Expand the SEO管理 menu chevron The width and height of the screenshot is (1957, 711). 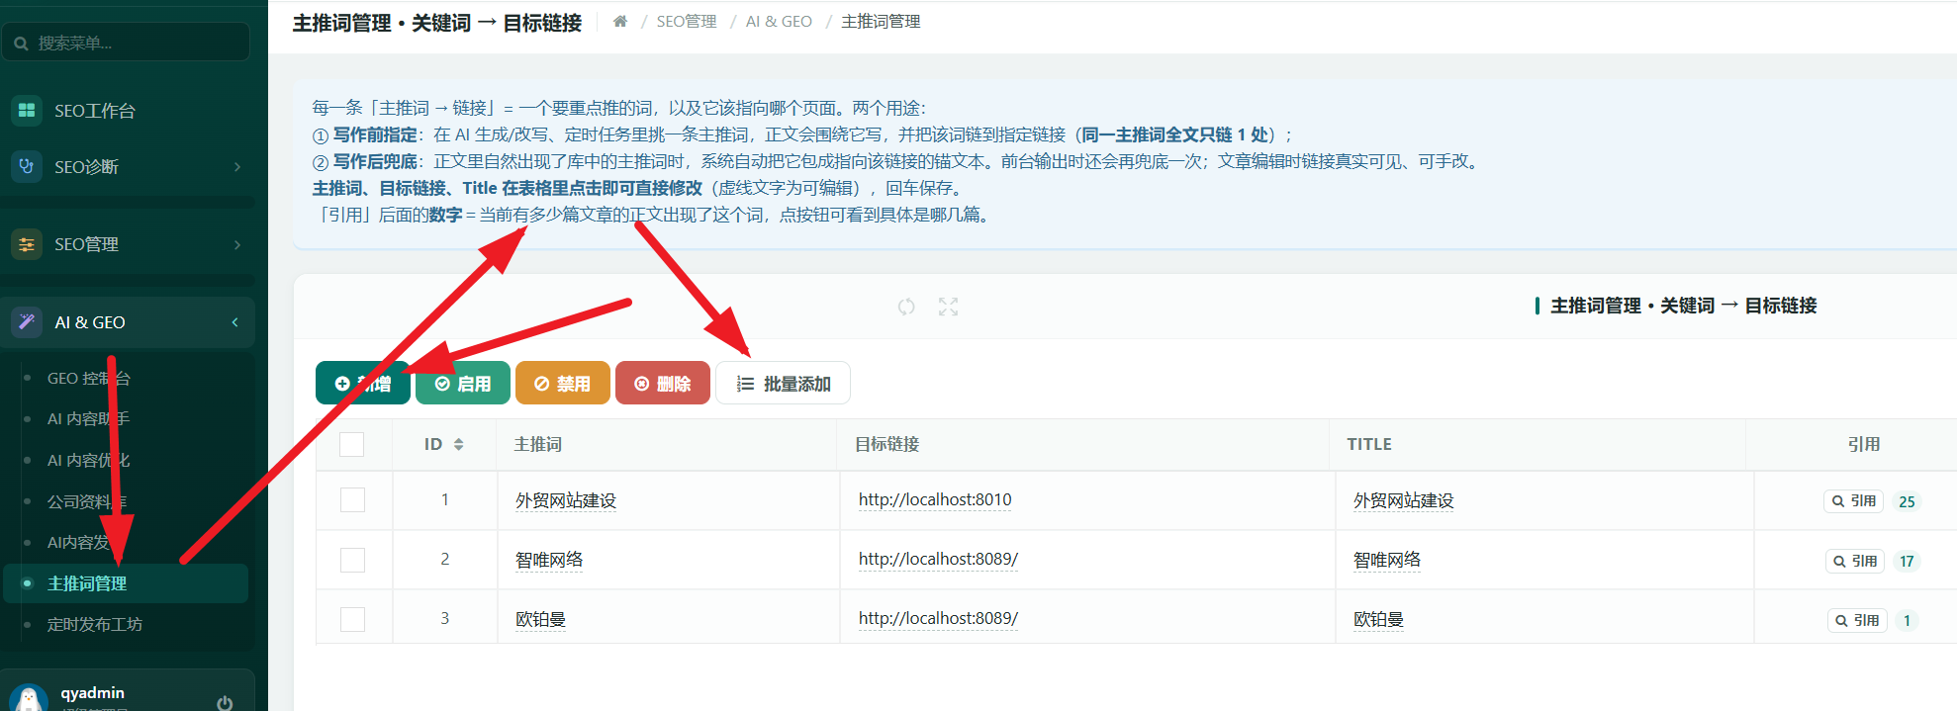point(236,244)
